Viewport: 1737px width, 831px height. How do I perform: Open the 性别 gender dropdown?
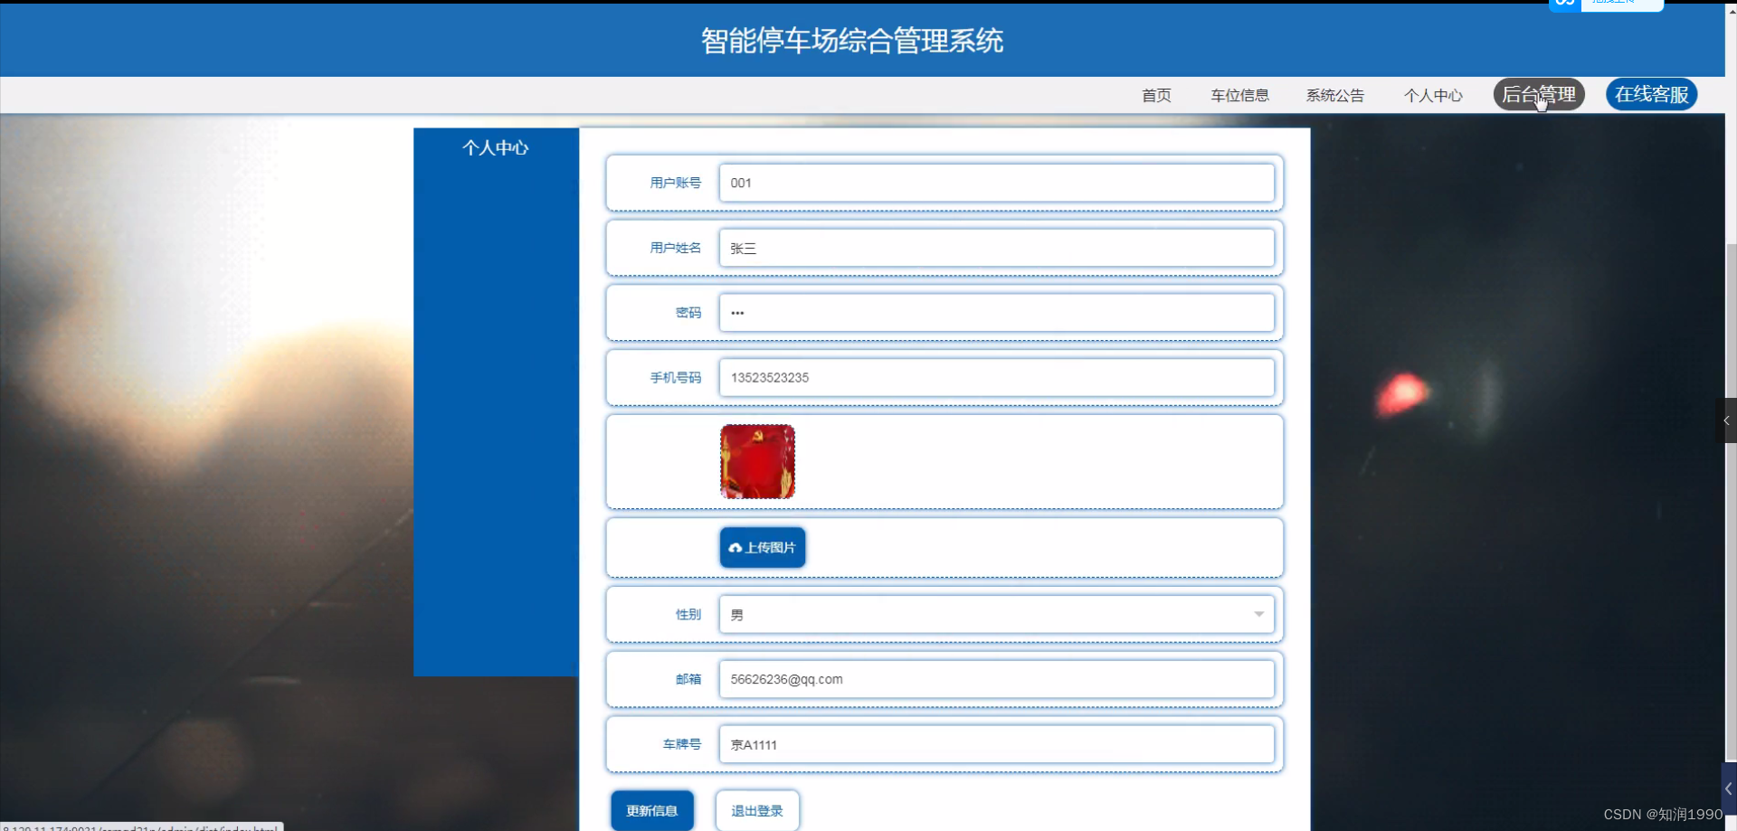(995, 614)
